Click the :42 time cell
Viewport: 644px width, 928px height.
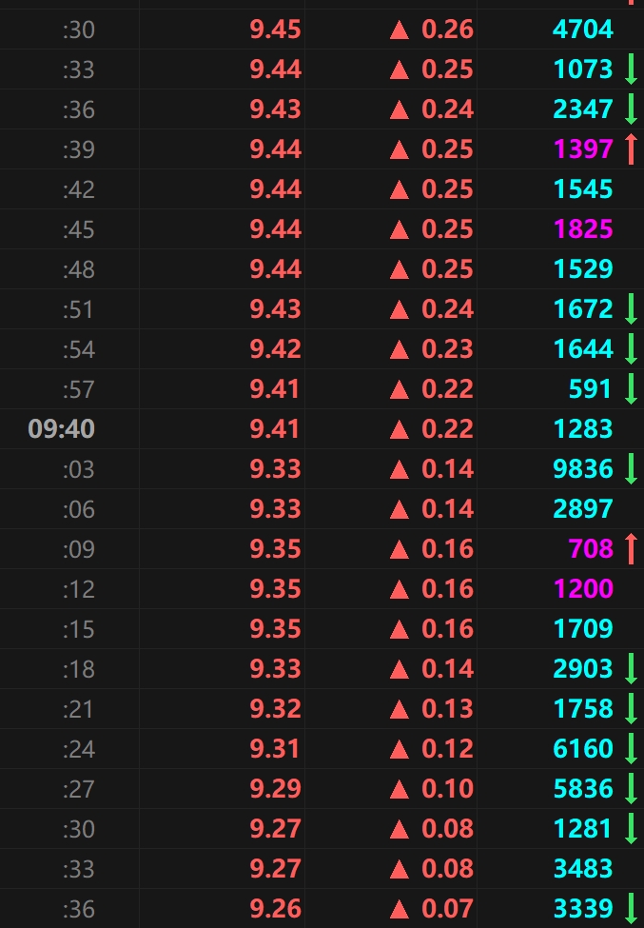[79, 189]
